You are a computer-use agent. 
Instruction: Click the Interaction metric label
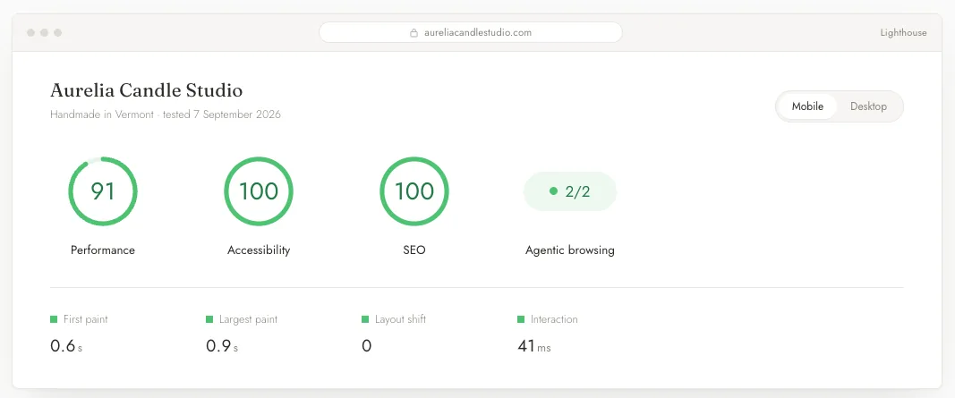click(554, 319)
